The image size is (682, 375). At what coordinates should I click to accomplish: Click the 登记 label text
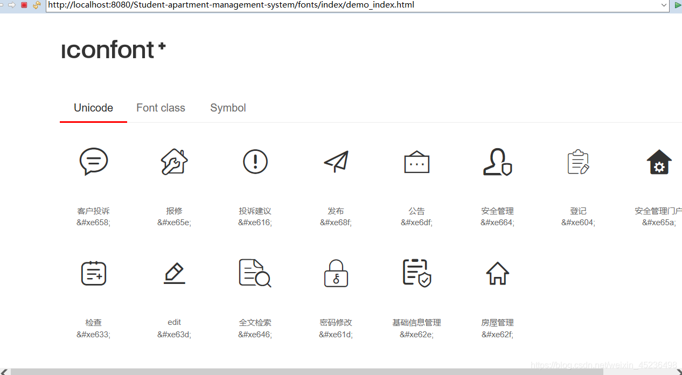pyautogui.click(x=579, y=211)
